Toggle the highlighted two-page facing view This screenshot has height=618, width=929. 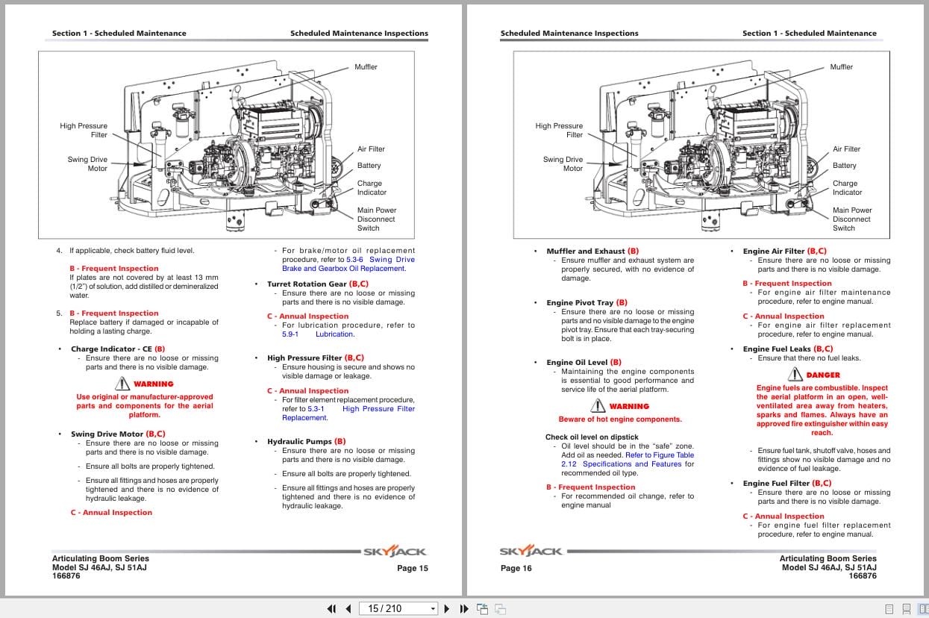pos(924,608)
